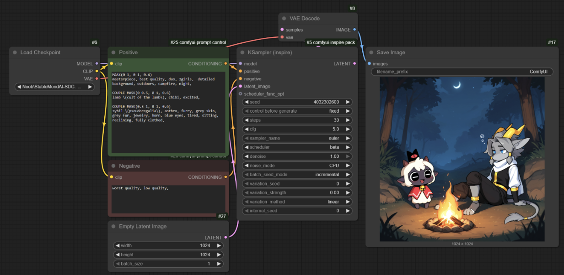Click the variation_strength value field showing 0.00
The height and width of the screenshot is (275, 564).
tap(297, 192)
